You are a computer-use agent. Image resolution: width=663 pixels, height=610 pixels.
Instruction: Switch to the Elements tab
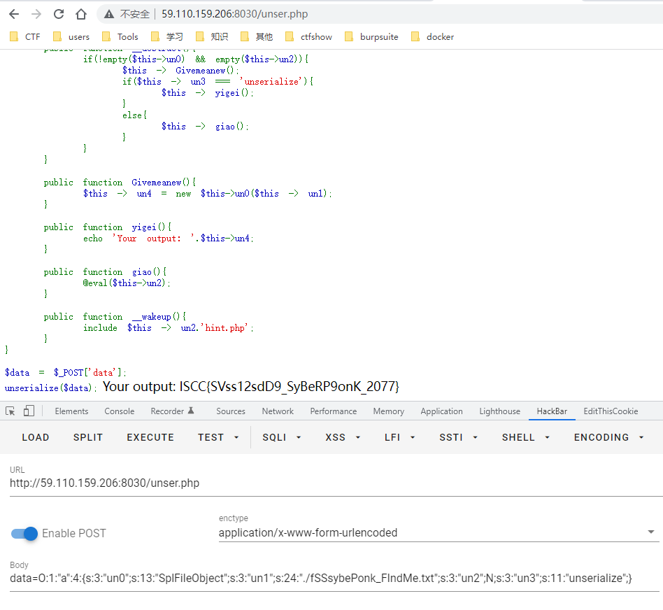[71, 411]
